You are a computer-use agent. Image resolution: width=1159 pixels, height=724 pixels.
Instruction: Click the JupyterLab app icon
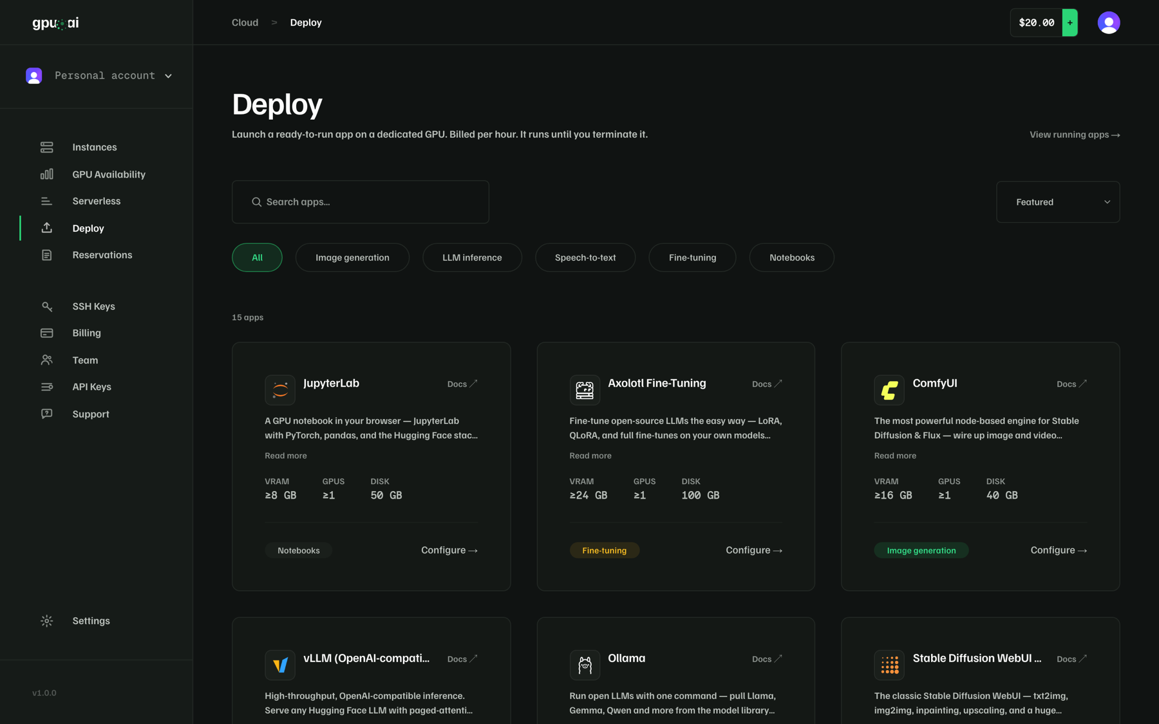click(x=280, y=390)
